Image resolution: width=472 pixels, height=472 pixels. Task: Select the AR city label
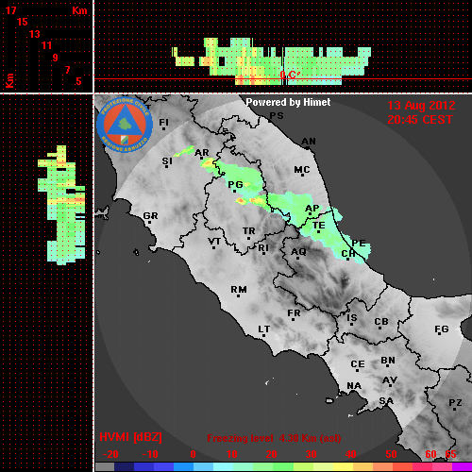[202, 153]
